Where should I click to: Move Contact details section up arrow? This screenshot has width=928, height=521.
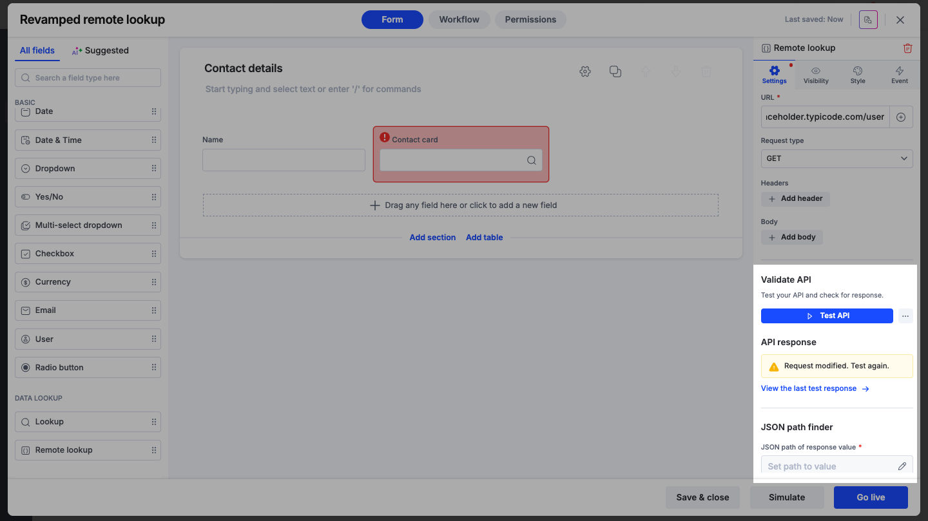point(645,71)
